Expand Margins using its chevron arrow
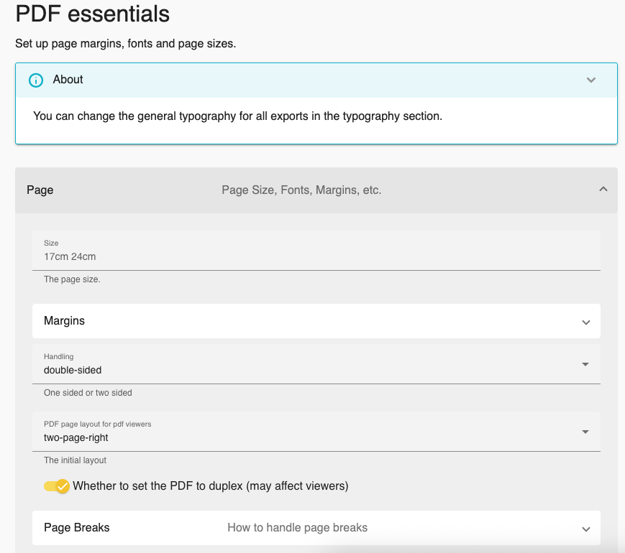 [x=585, y=322]
